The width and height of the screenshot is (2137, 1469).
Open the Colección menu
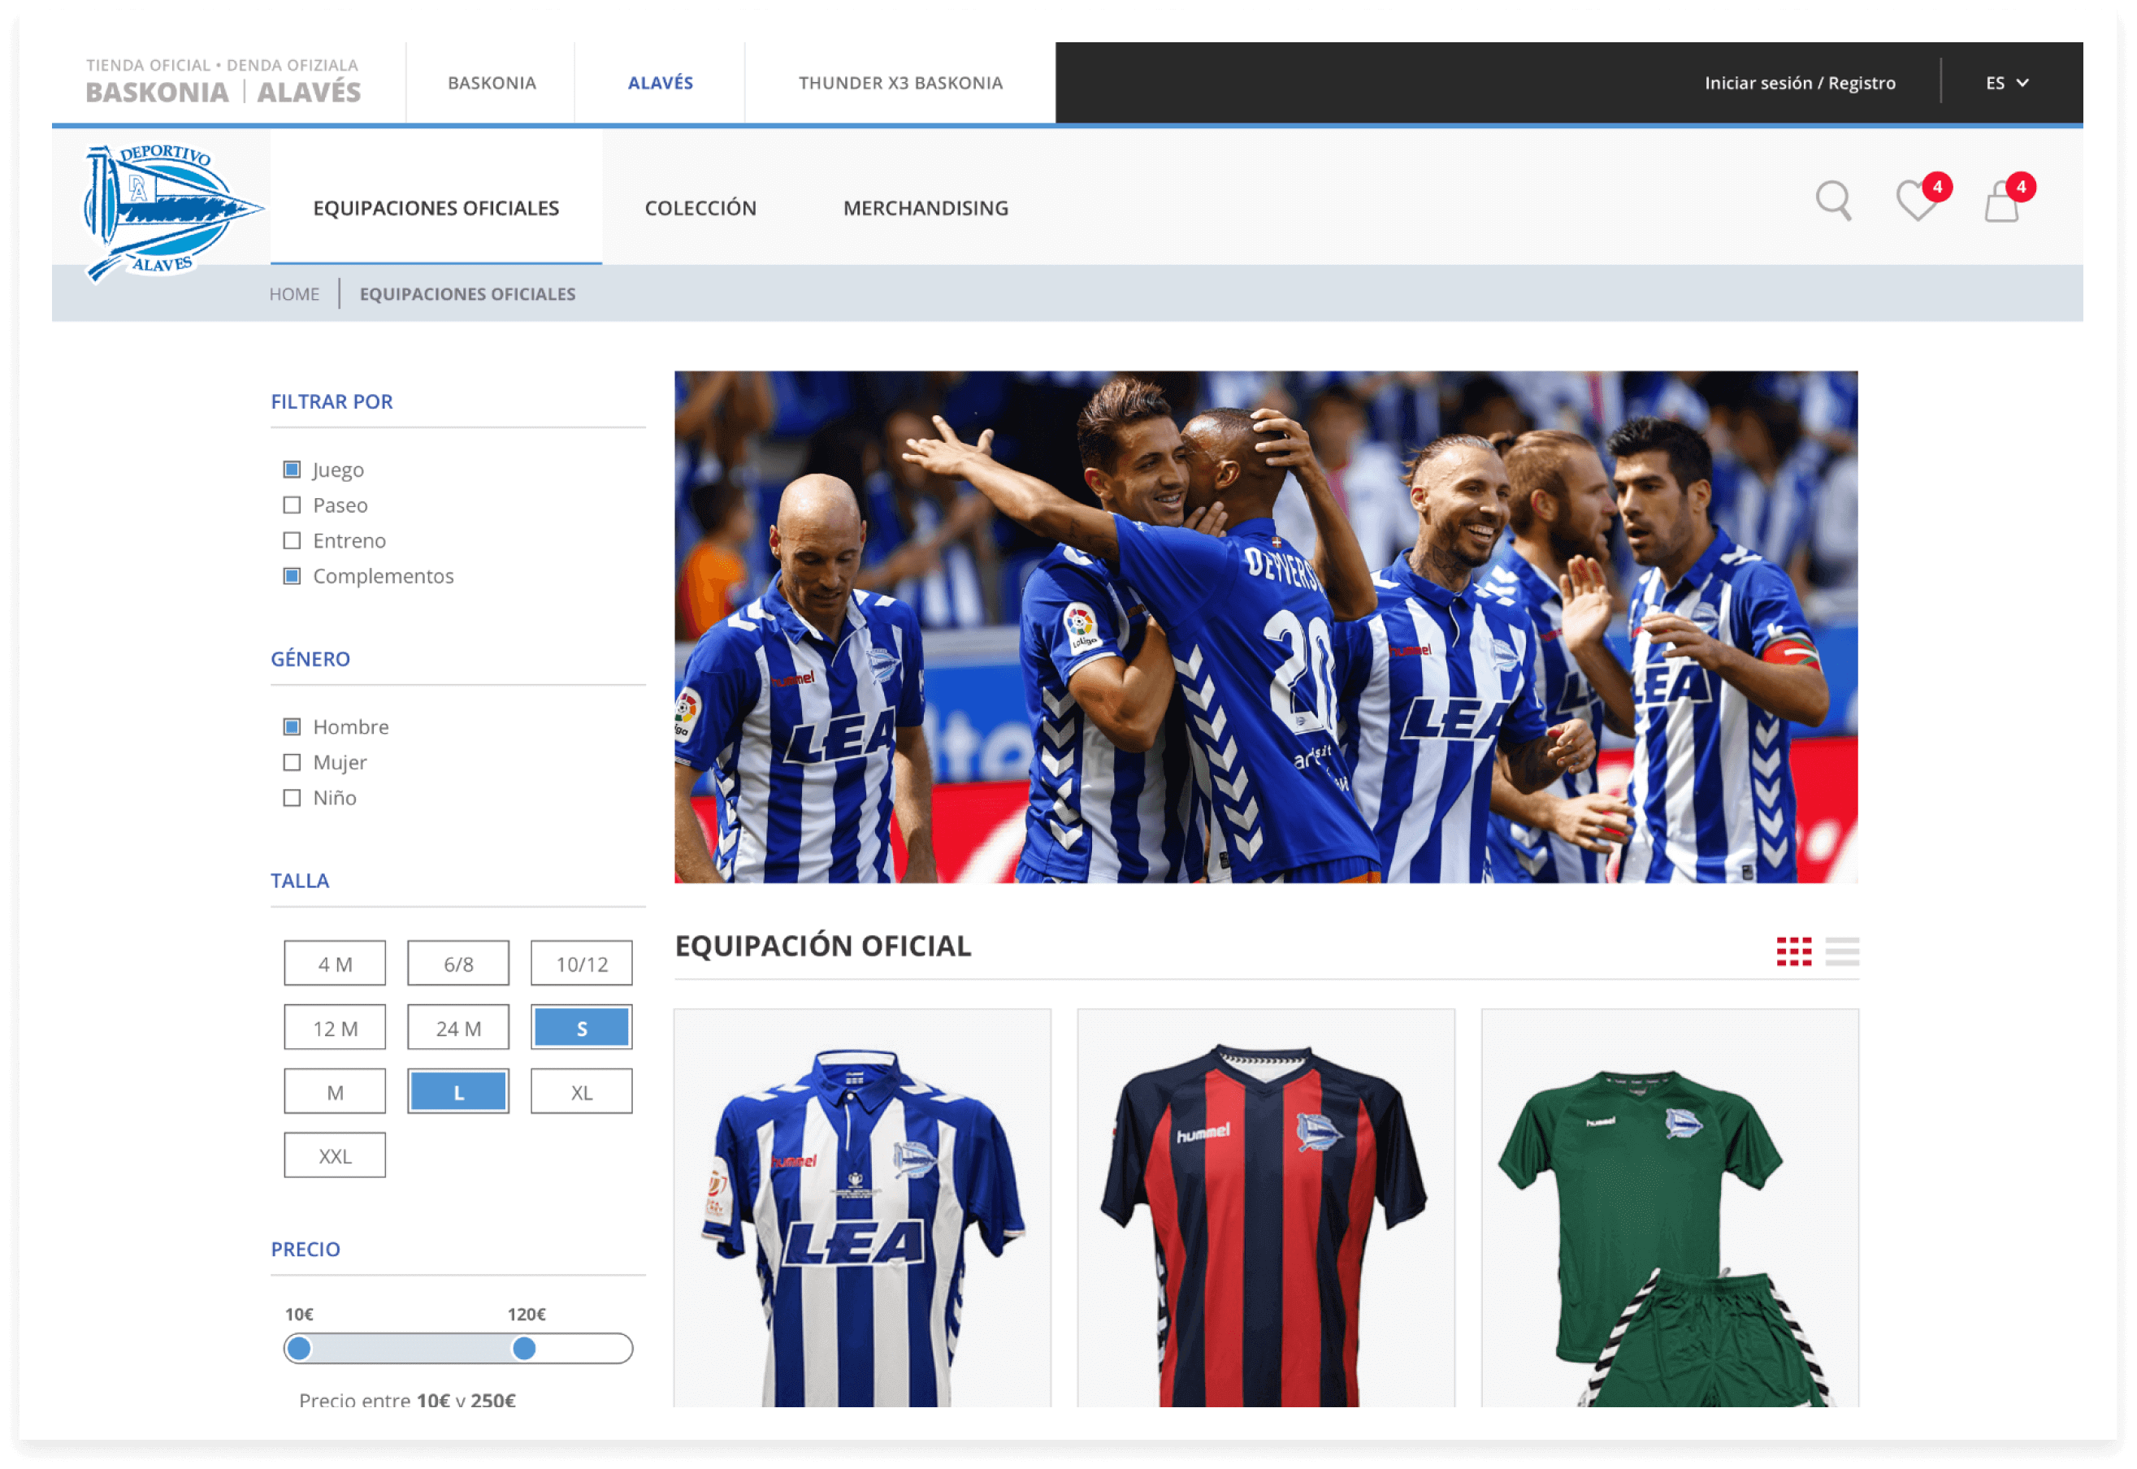pos(700,208)
